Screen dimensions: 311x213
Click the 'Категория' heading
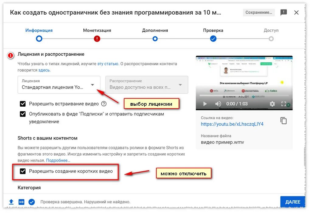[x=29, y=188]
